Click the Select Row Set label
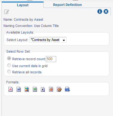This screenshot has width=113, height=116. [18, 51]
